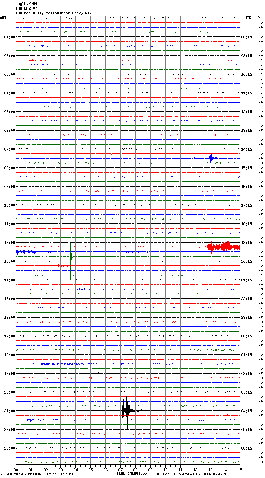265x478 pixels.
Task: Click the "Traces clipped at plus/minus 5 vertical divisions" note
Action: [188, 474]
